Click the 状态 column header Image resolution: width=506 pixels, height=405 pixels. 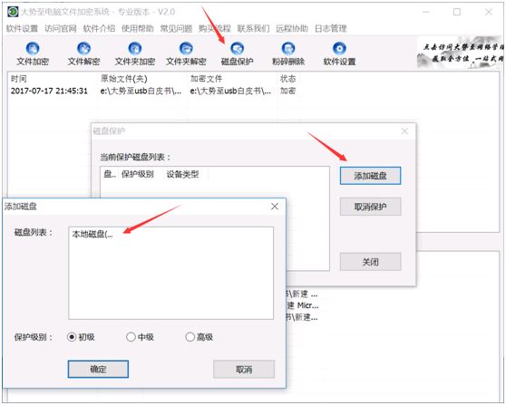tap(287, 79)
